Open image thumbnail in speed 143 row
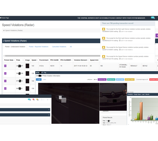Image resolution: width=158 pixels, height=141 pixels. tap(27, 66)
